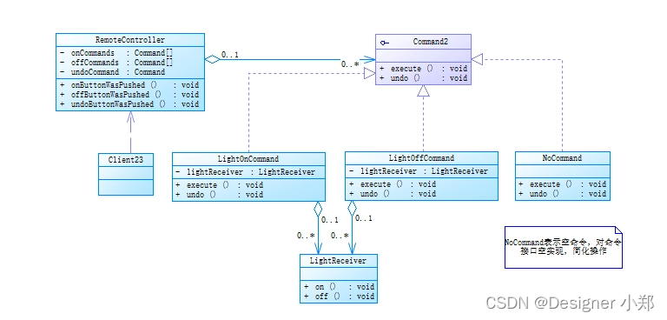This screenshot has height=320, width=667.
Task: Click lightReceiver attribute in LightOnCommand
Action: 246,172
